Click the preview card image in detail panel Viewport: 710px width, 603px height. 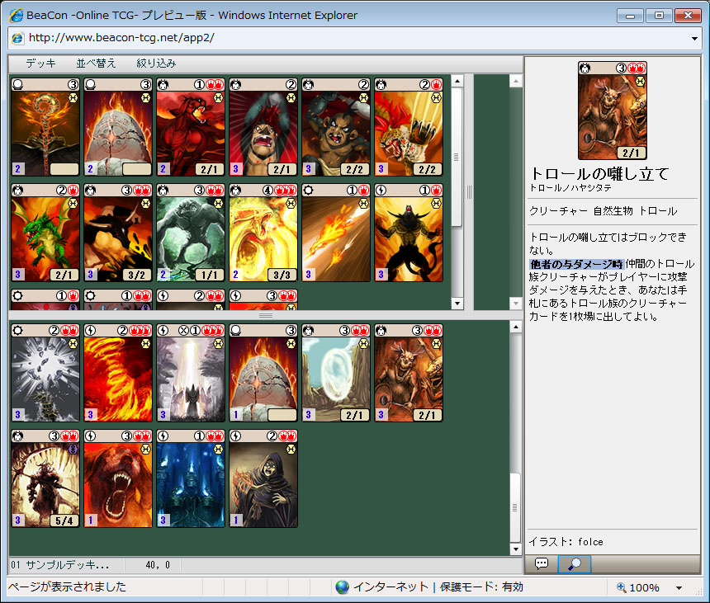point(613,111)
